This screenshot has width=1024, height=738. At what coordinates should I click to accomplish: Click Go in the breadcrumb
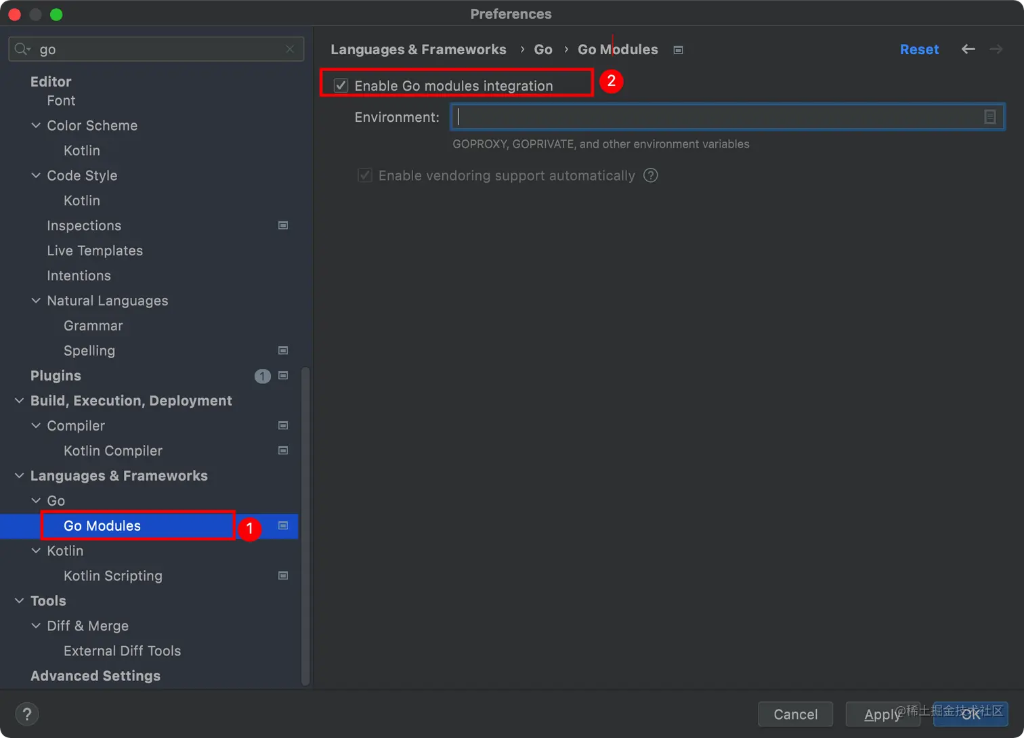[543, 49]
